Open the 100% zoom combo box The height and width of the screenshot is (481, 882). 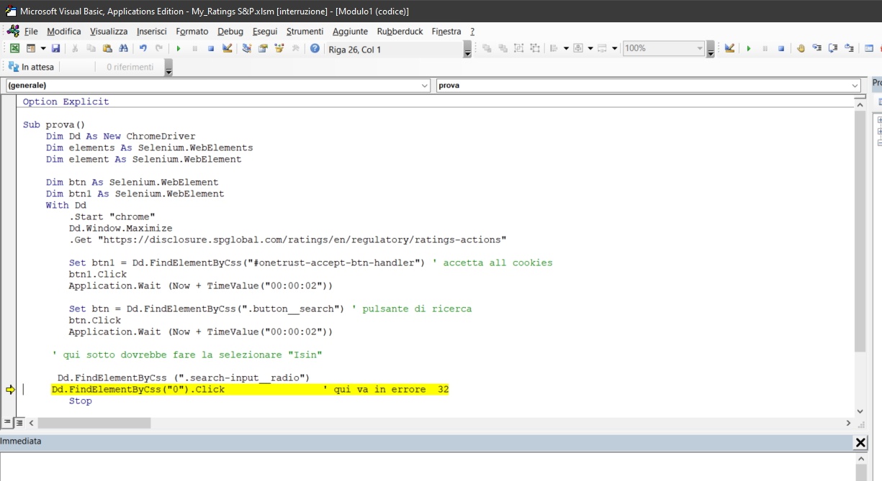pos(664,48)
